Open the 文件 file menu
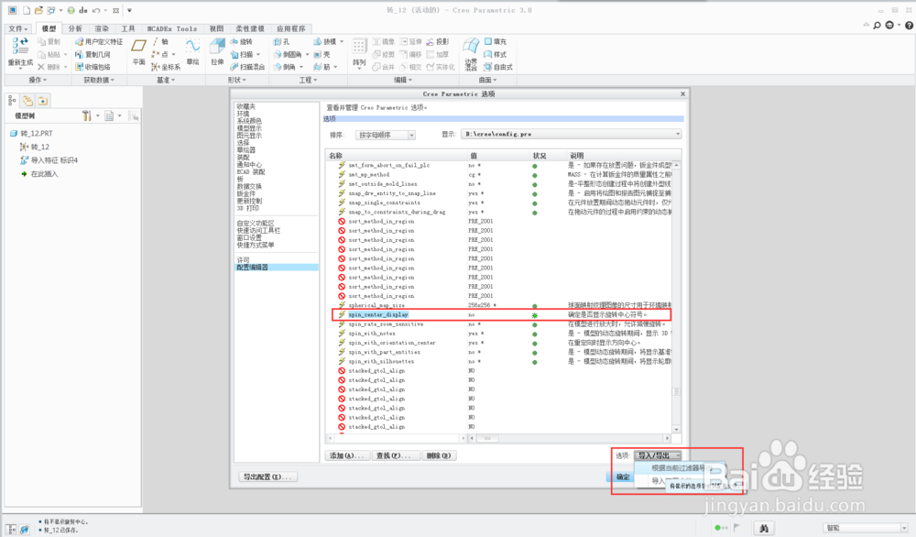 tap(18, 28)
